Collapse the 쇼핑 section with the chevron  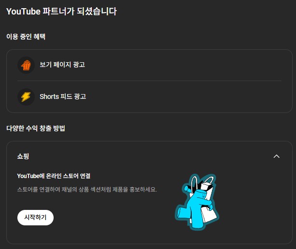[x=277, y=156]
